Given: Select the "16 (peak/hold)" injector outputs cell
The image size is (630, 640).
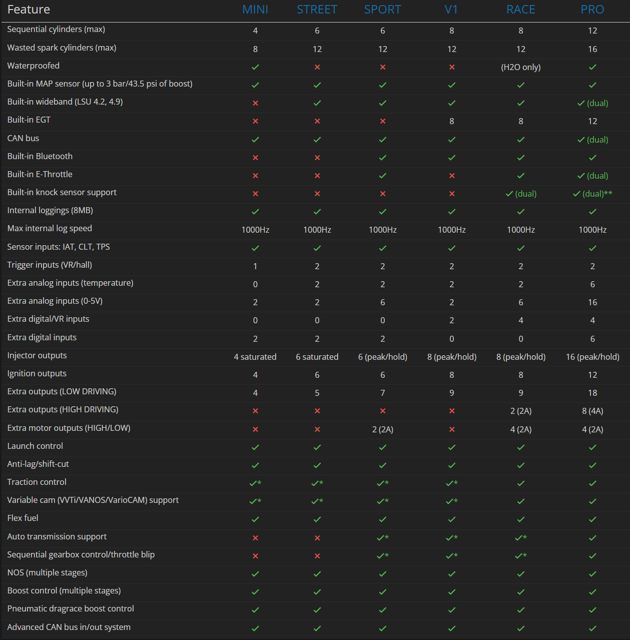Looking at the screenshot, I should 592,357.
